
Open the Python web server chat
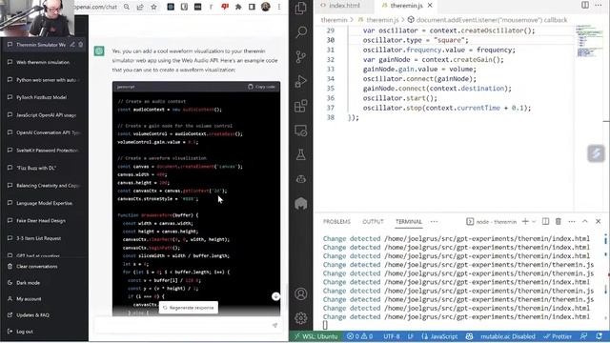44,80
